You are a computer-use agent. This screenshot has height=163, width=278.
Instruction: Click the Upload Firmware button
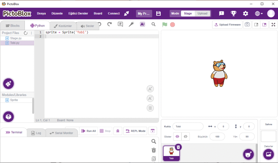227,25
